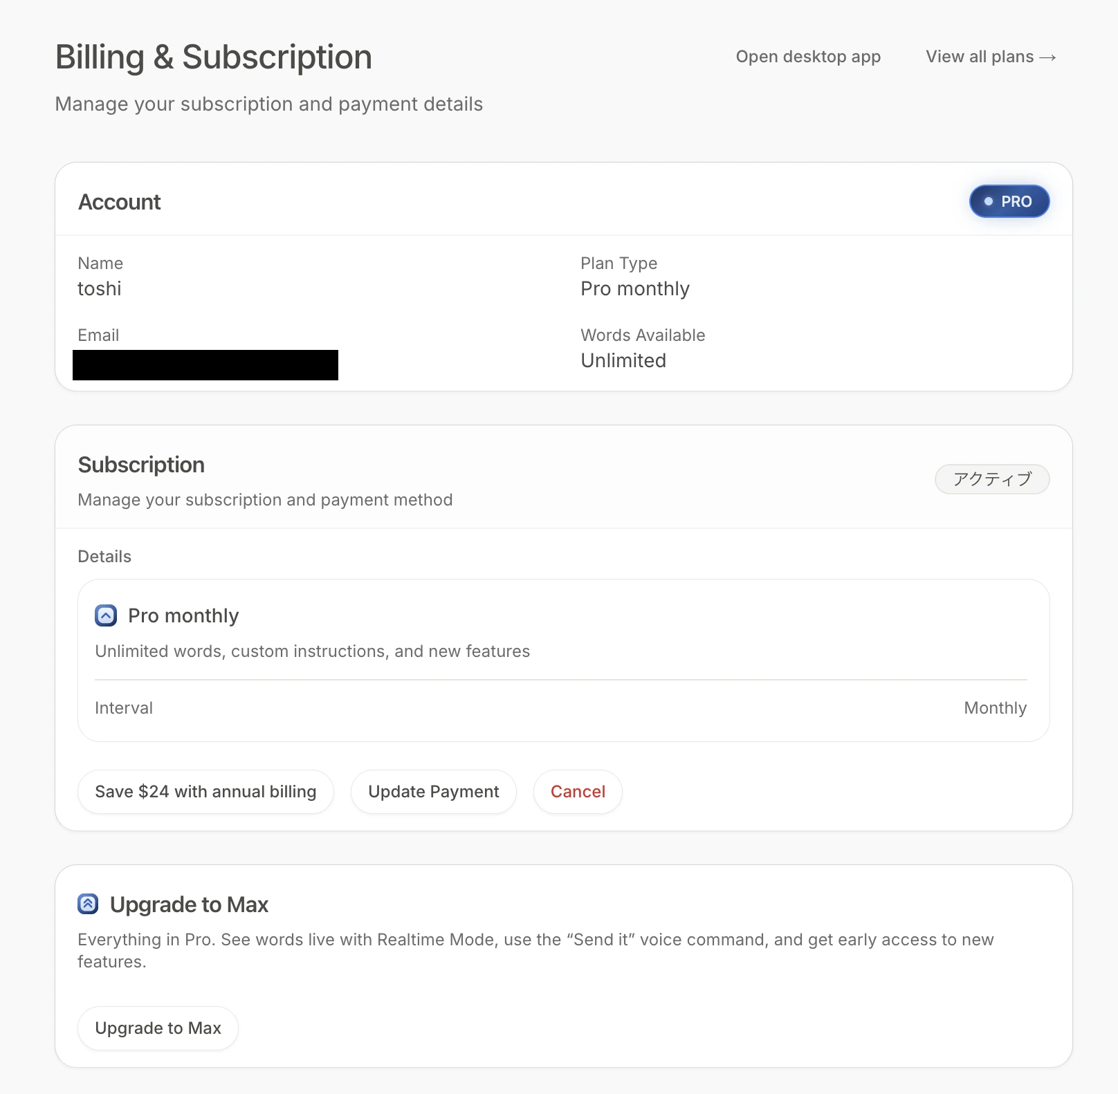Click the Name label

[100, 263]
